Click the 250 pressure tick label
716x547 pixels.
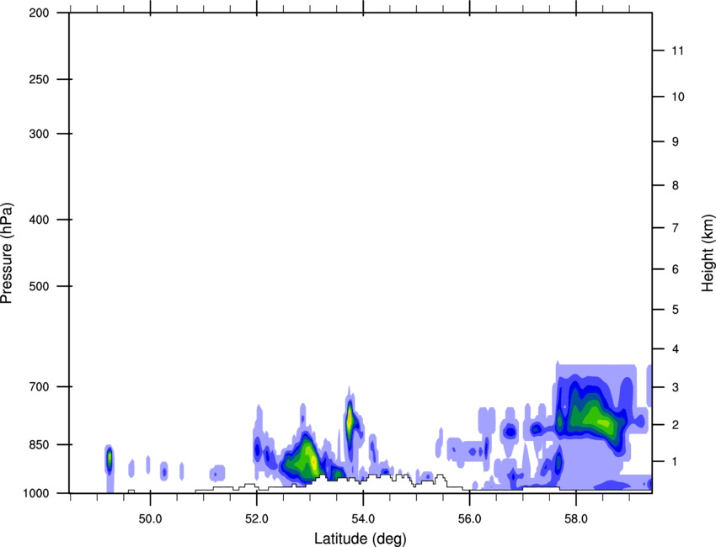[40, 79]
